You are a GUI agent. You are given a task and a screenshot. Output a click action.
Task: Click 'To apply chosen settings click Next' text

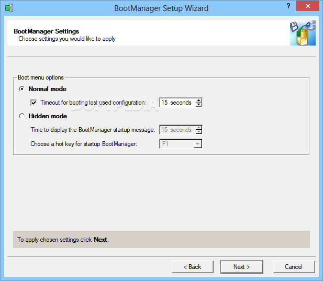click(63, 240)
